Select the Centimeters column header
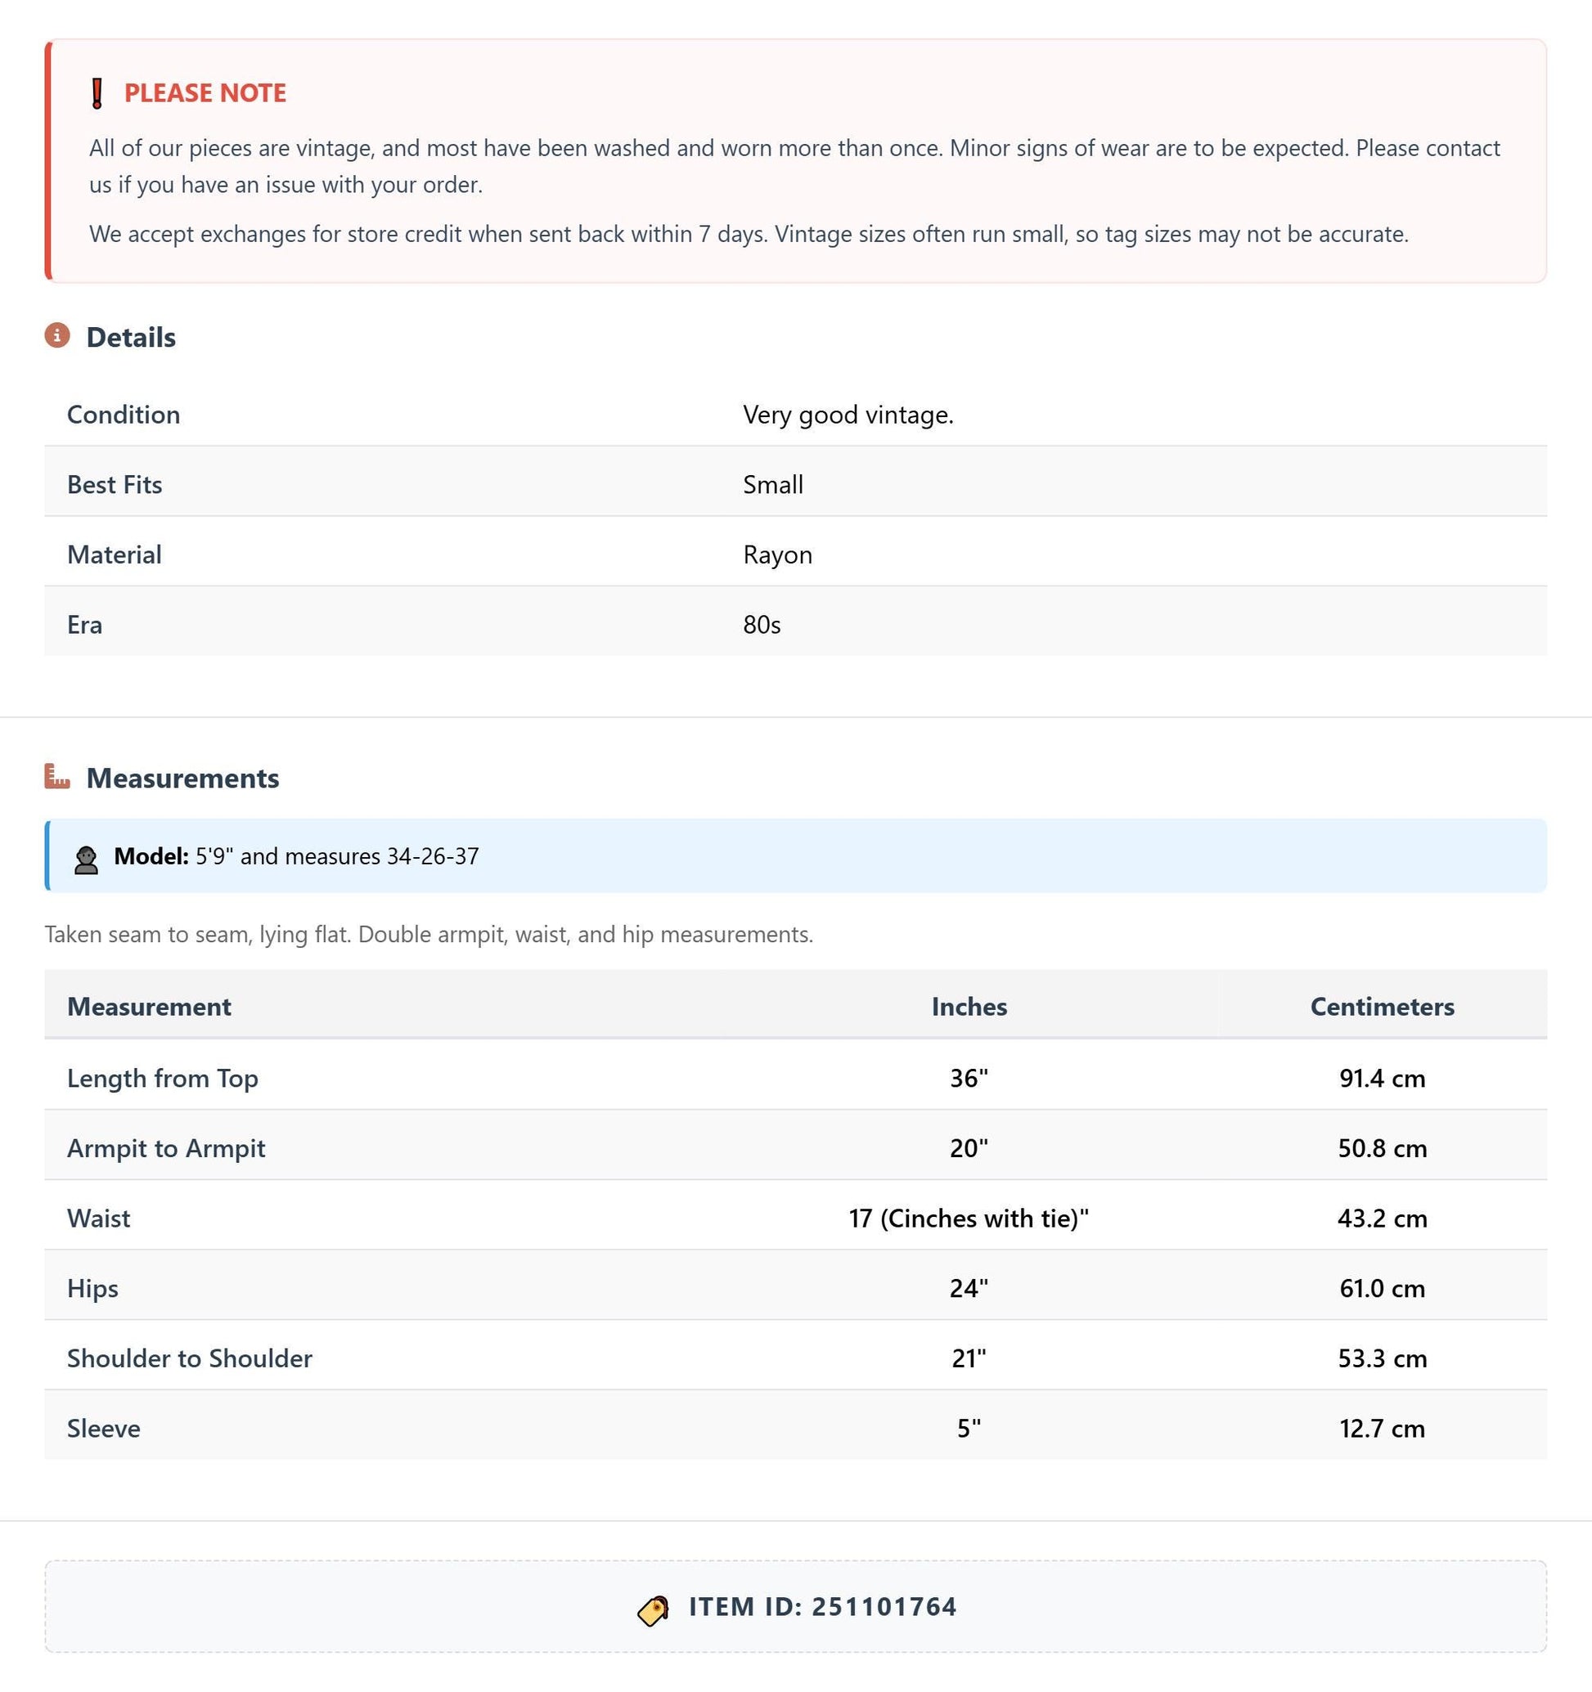Screen dimensions: 1592x1692 coord(1382,1006)
